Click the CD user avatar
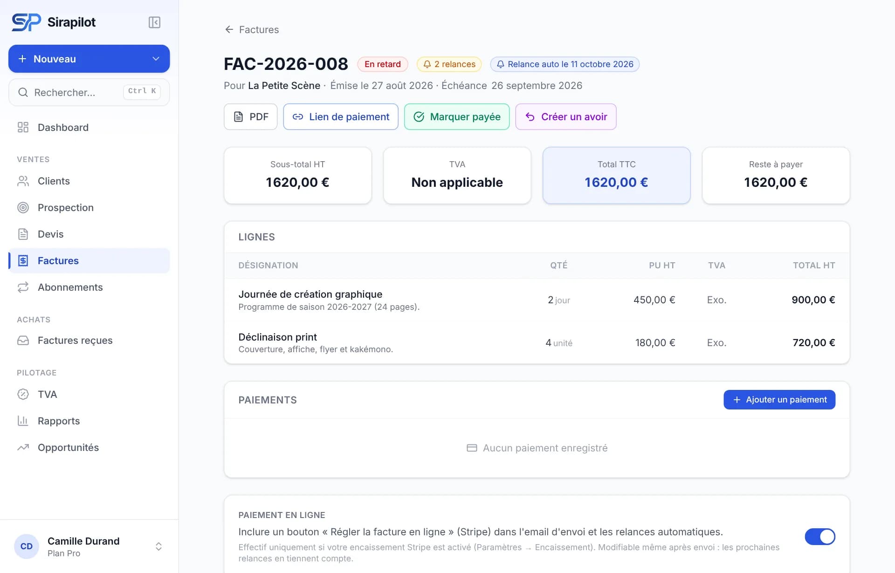Screen dimensions: 895x573 pos(27,546)
